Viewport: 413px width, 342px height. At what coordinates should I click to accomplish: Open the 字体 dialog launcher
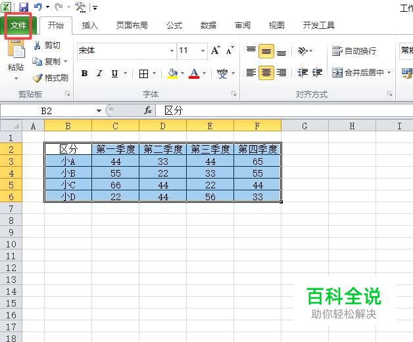233,94
